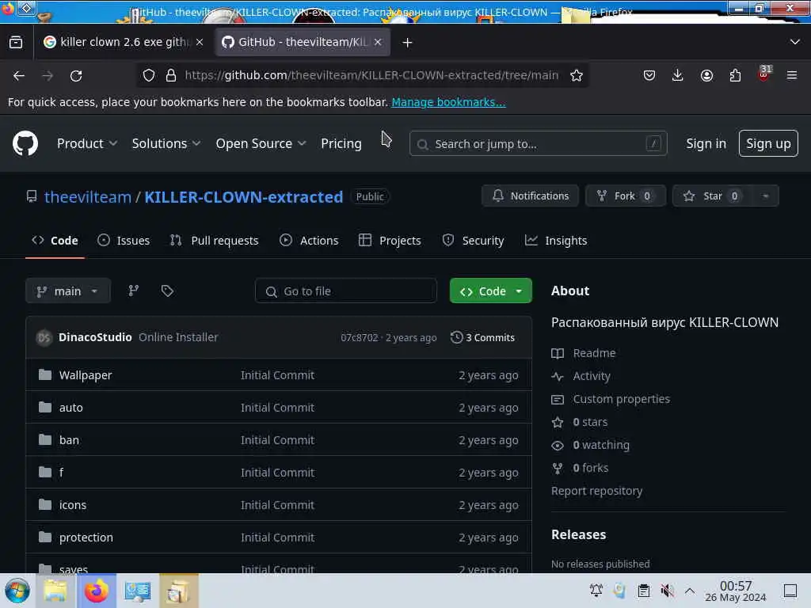Open the Pocket save icon
This screenshot has height=608, width=811.
649,75
